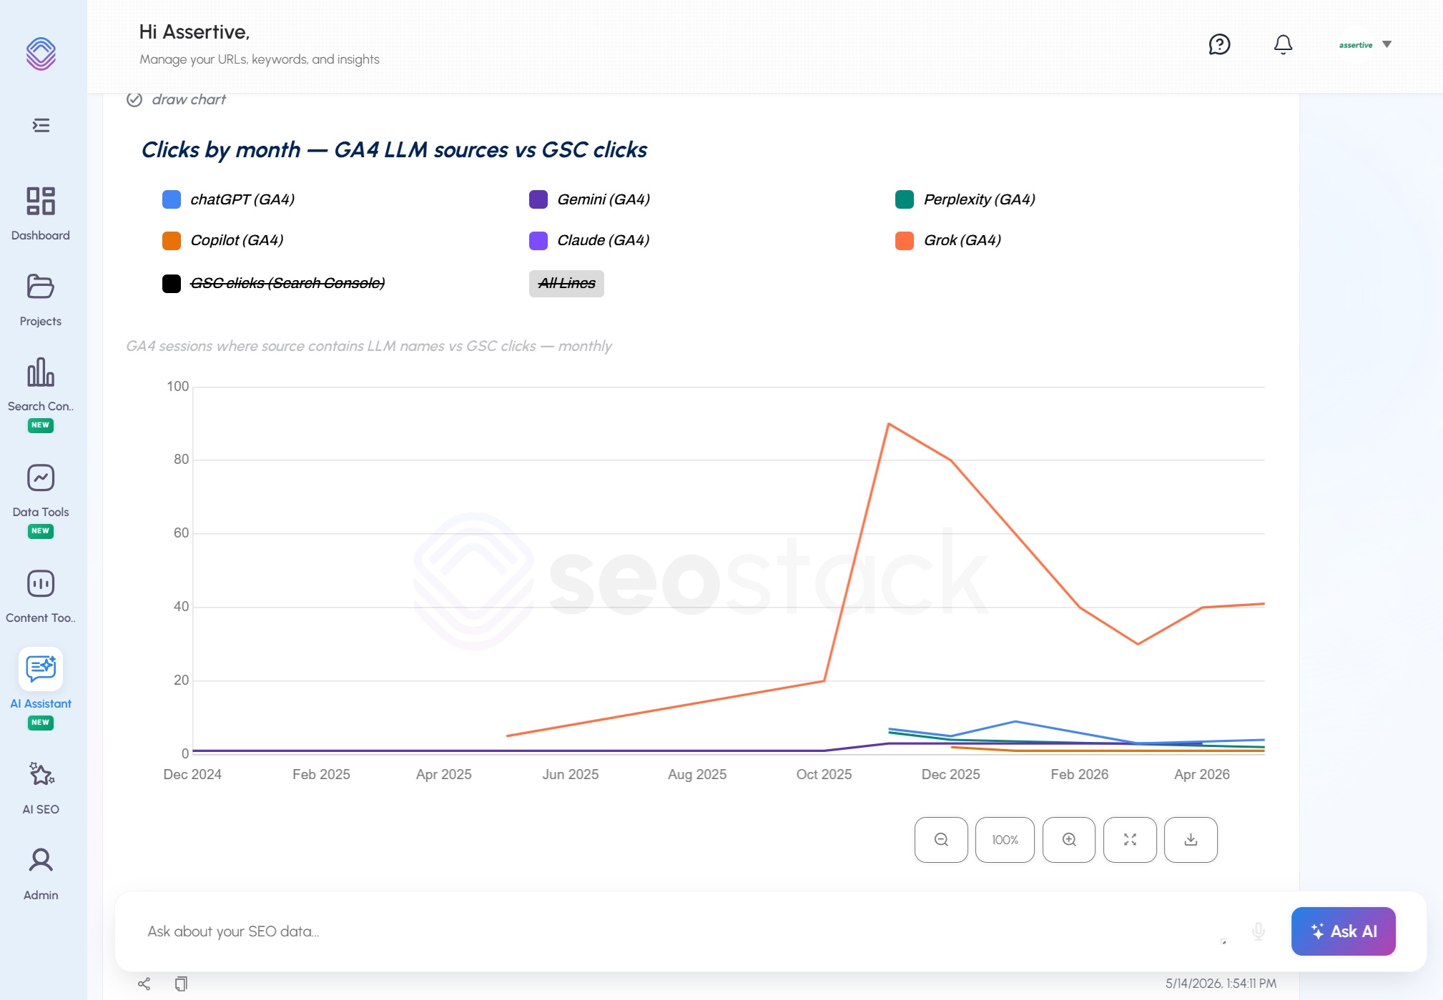This screenshot has height=1000, width=1443.
Task: Click the 'draw chart' step label
Action: tap(189, 99)
